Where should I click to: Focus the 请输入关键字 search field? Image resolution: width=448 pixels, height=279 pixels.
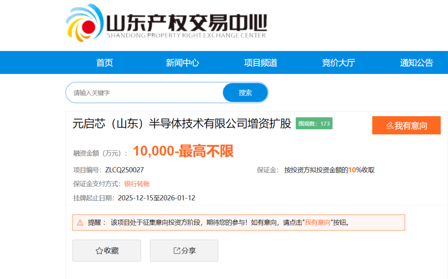[145, 93]
